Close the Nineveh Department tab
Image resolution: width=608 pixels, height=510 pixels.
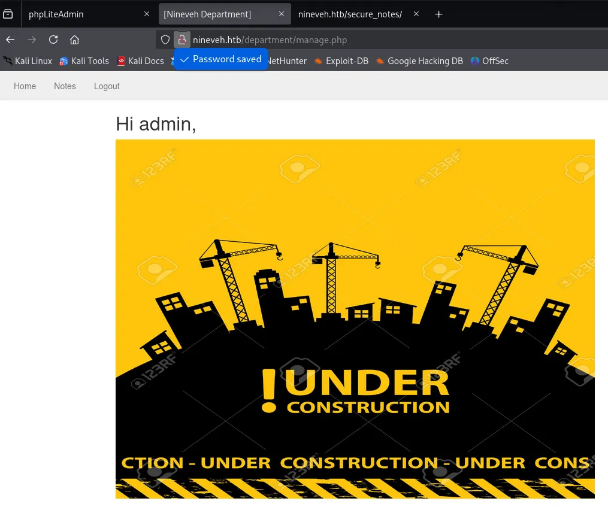tap(282, 14)
